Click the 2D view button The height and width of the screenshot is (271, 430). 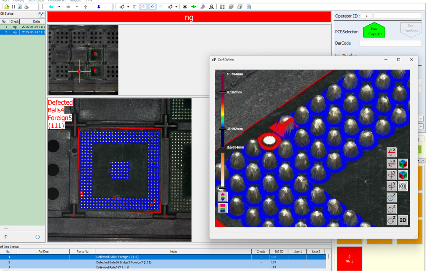[403, 220]
